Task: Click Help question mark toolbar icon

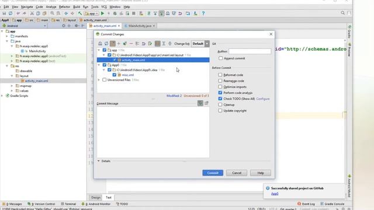Action: [x=203, y=13]
